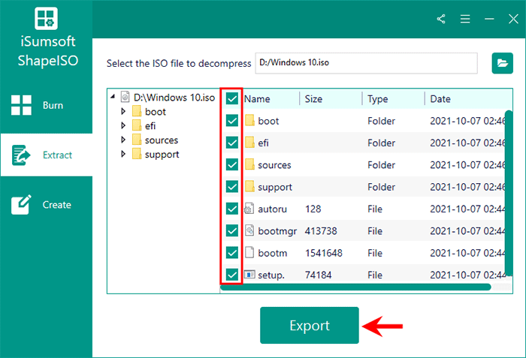Expand the sources tree node

[x=123, y=140]
